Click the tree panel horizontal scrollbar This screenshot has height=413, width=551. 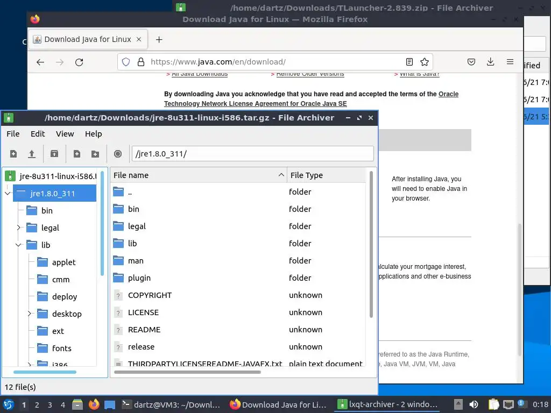[x=45, y=372]
